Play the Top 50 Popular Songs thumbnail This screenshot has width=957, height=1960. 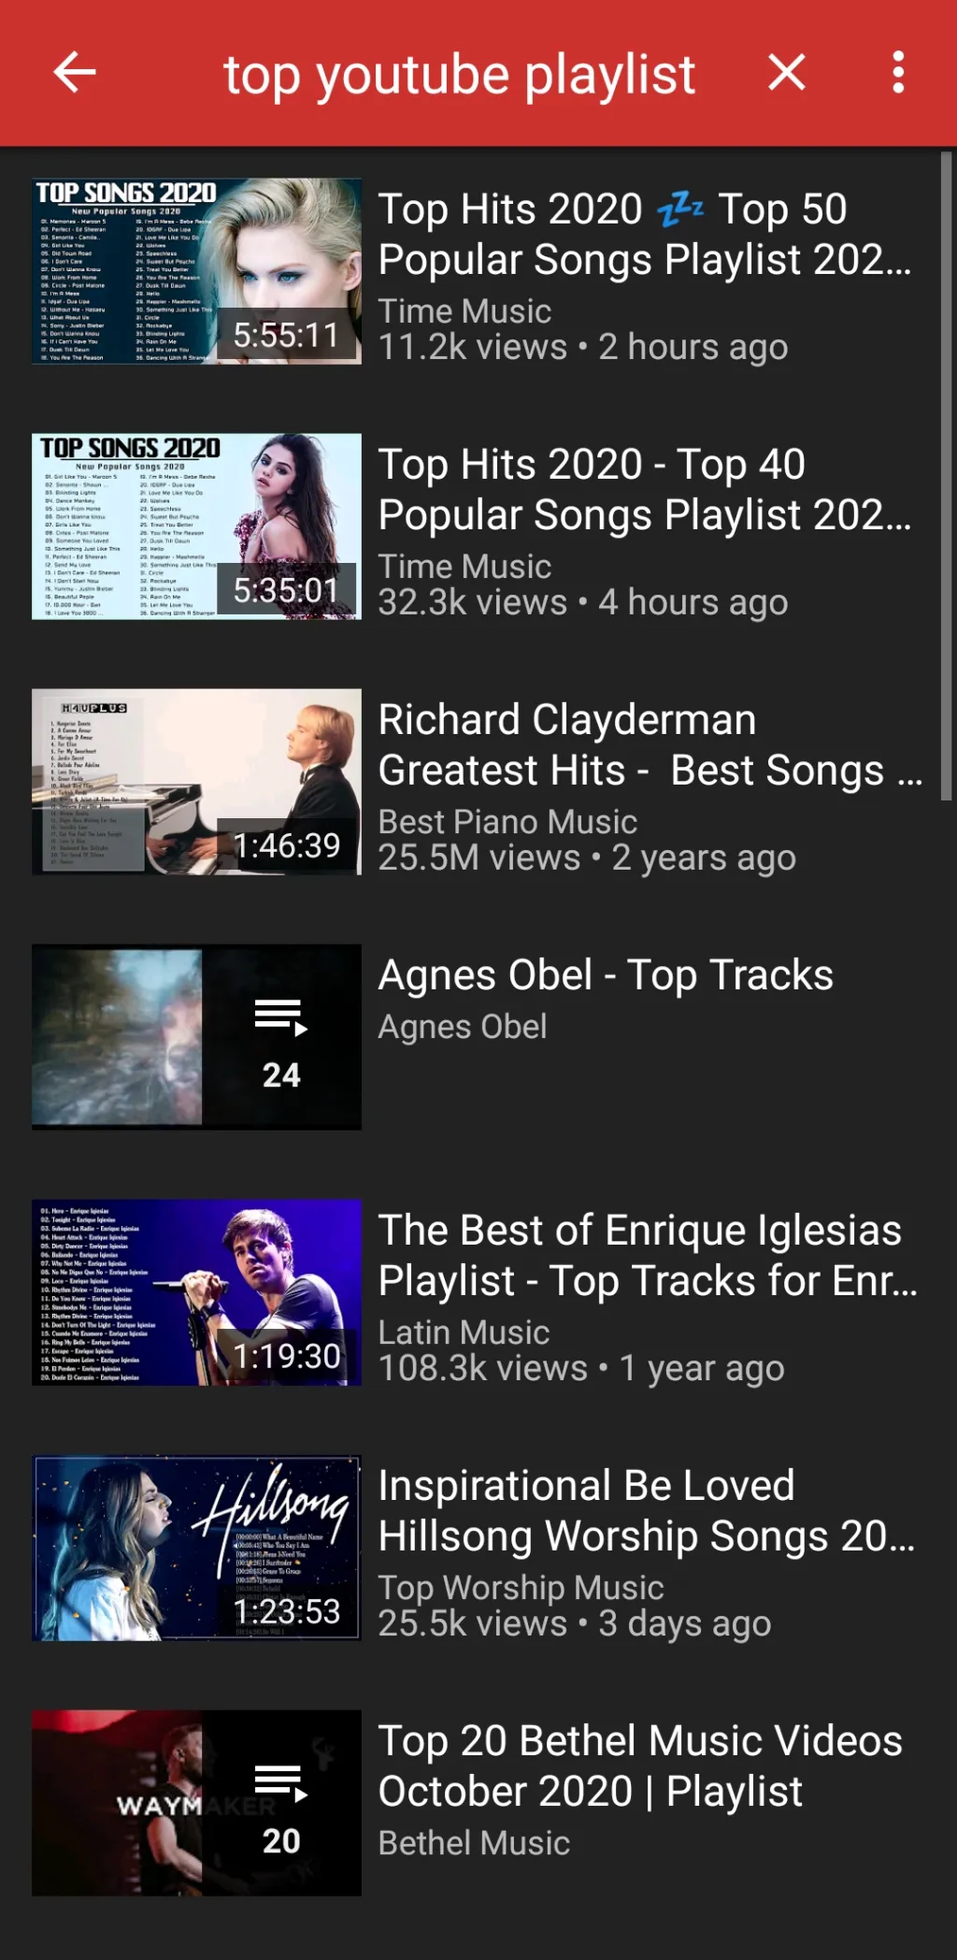tap(197, 271)
